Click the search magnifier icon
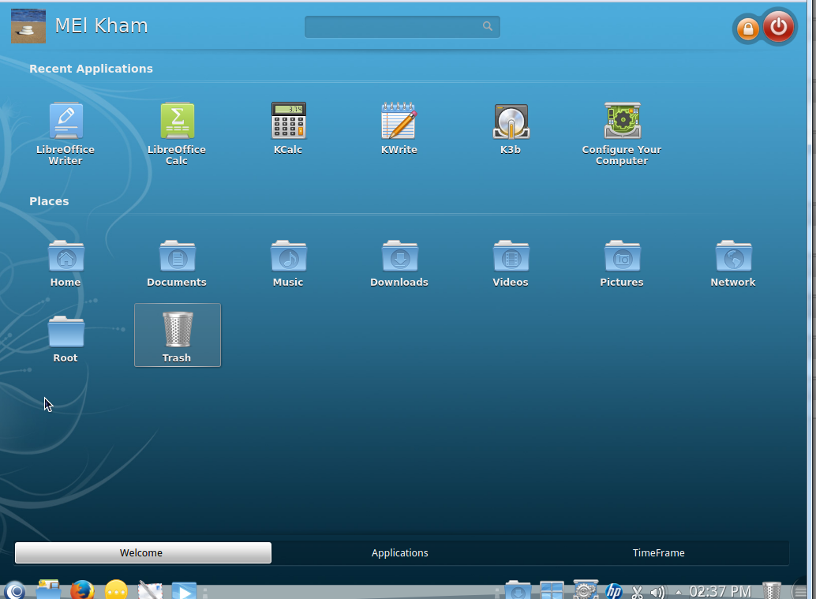Viewport: 816px width, 599px height. pyautogui.click(x=488, y=26)
